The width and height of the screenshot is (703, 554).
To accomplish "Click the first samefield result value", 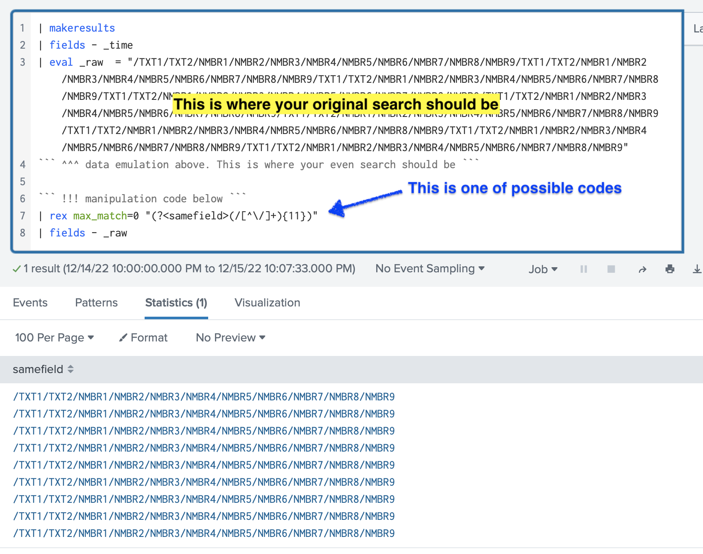I will 204,397.
